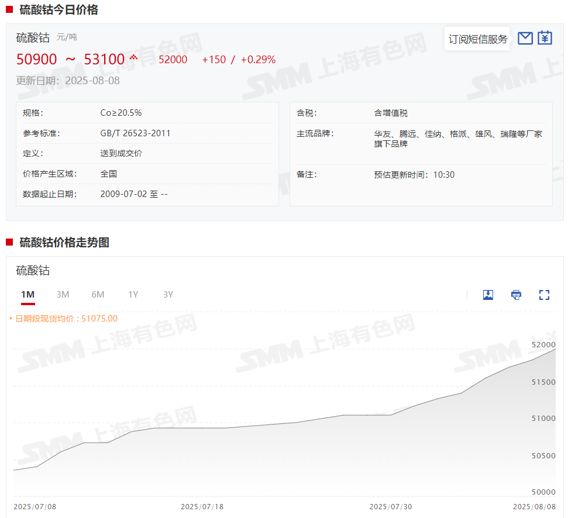Click the 更新日期 2025-08-08 text
Image resolution: width=568 pixels, height=518 pixels.
[x=68, y=81]
